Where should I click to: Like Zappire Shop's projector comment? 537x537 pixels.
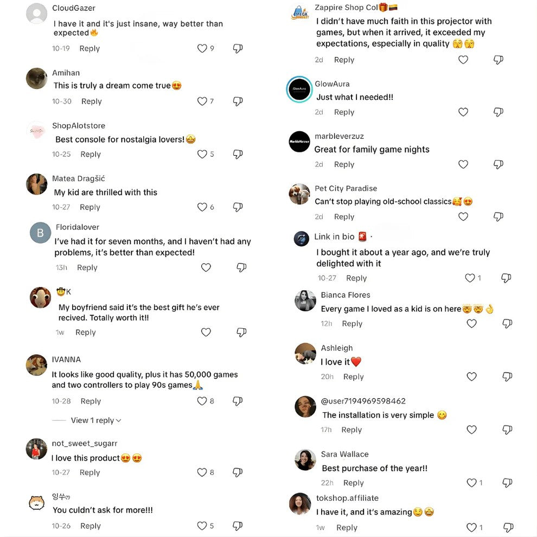click(463, 60)
